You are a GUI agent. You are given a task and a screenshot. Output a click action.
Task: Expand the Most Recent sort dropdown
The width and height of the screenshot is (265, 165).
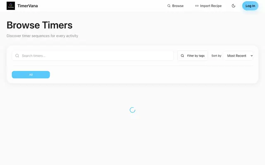238,56
